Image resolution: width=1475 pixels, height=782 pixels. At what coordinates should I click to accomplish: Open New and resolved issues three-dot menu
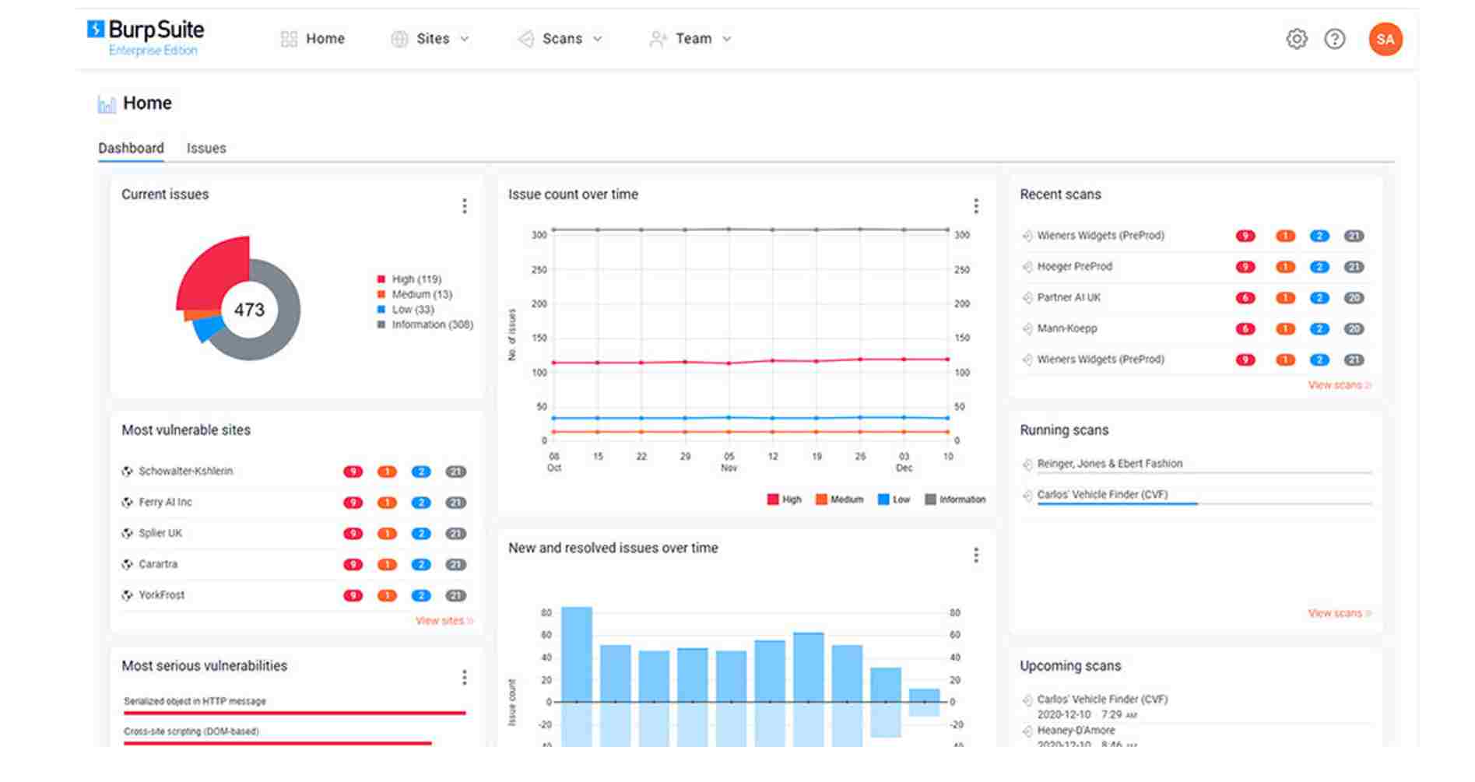pyautogui.click(x=976, y=556)
